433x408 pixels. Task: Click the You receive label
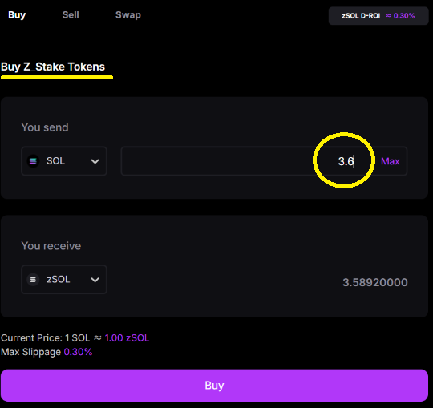pyautogui.click(x=51, y=246)
